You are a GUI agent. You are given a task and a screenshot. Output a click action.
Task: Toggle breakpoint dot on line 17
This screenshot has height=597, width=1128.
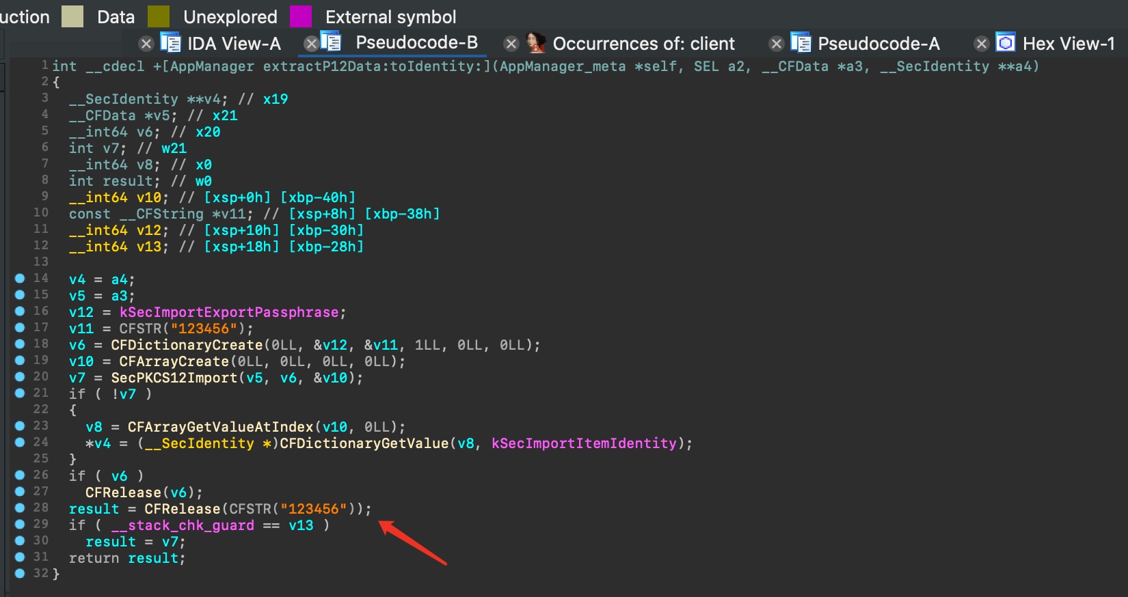click(20, 327)
